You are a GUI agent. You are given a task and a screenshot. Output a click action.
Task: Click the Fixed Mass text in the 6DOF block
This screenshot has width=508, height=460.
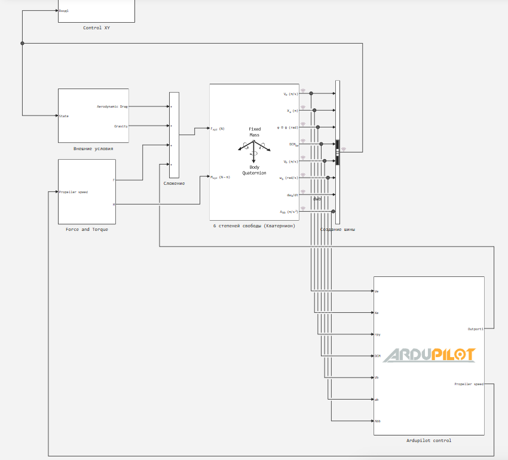click(x=255, y=132)
